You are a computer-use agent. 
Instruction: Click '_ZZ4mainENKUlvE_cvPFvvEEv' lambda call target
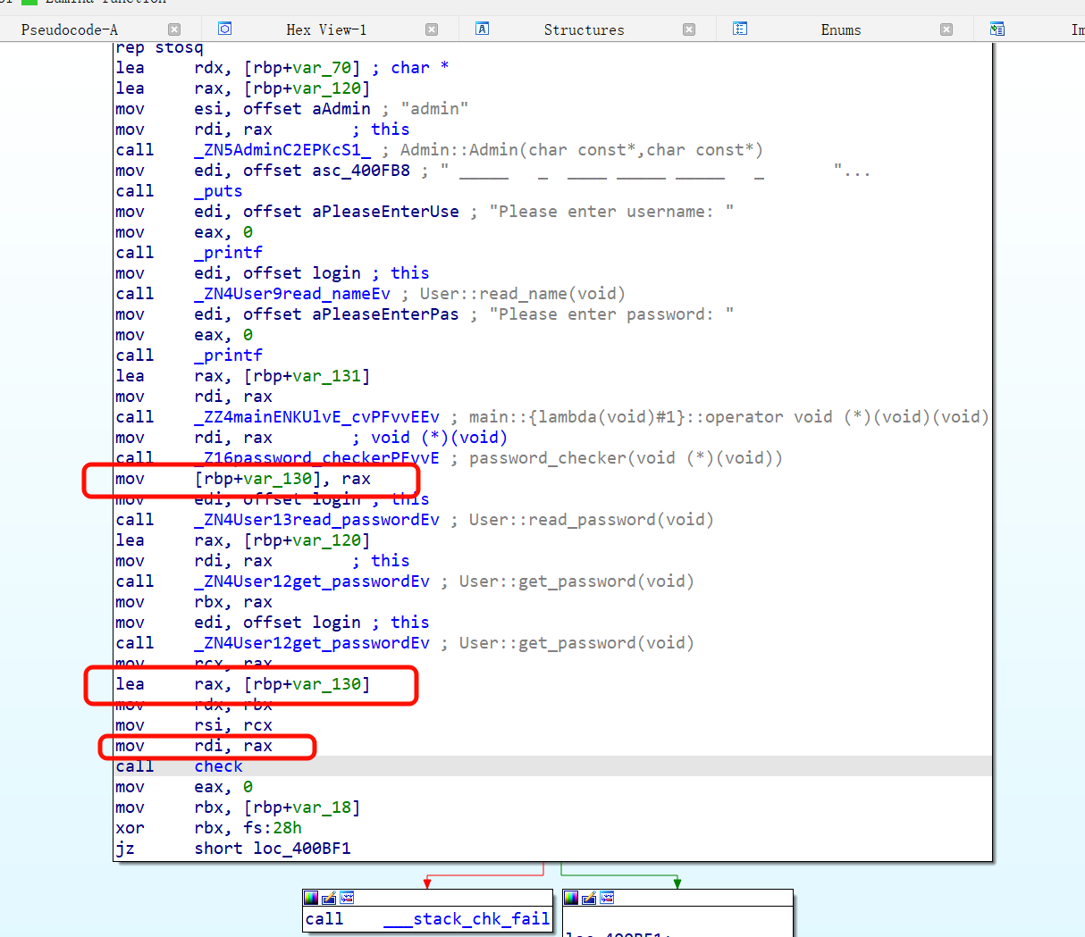pyautogui.click(x=317, y=416)
